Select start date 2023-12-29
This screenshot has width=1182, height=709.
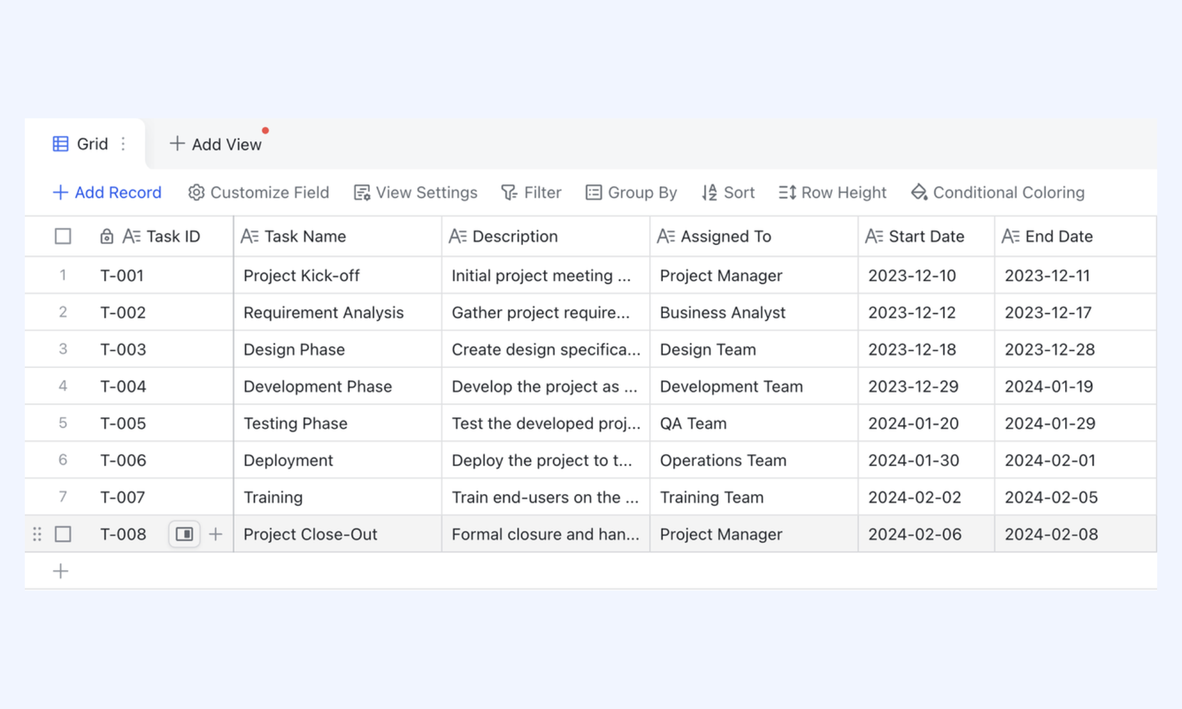[x=926, y=386]
